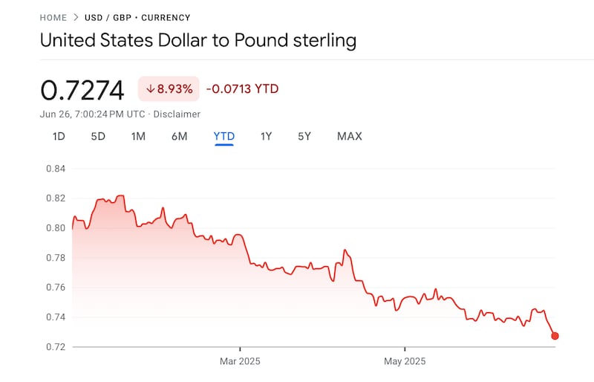
Task: Open the Disclaimer link
Action: pyautogui.click(x=177, y=114)
